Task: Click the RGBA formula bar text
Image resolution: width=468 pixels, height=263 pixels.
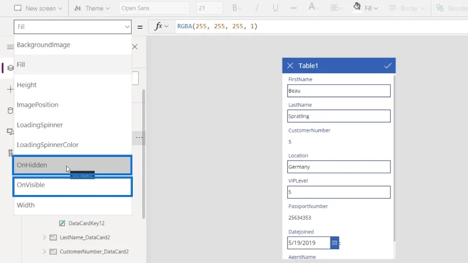Action: click(x=217, y=26)
